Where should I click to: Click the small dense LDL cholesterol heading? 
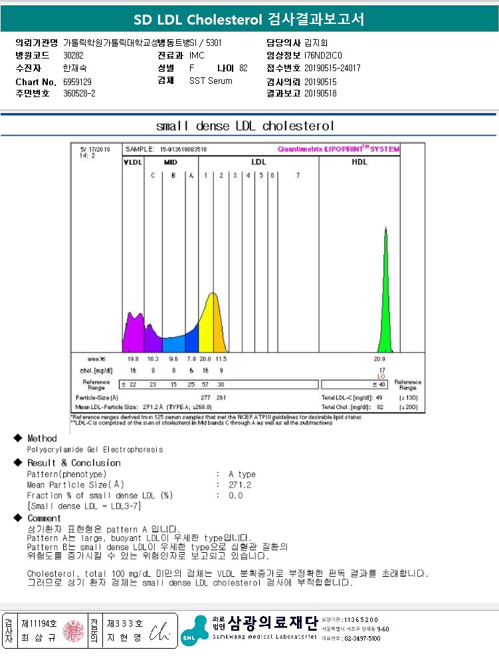click(x=245, y=126)
